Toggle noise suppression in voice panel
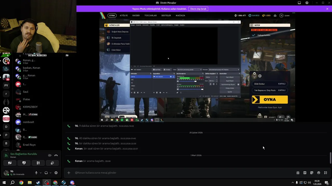332x186 pixels. (50, 155)
